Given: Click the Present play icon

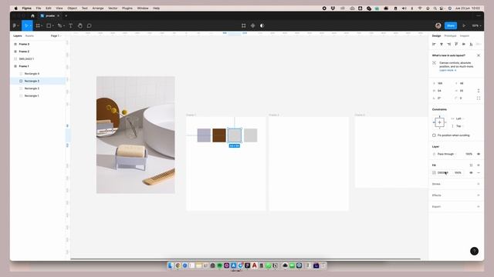Looking at the screenshot, I should (464, 25).
